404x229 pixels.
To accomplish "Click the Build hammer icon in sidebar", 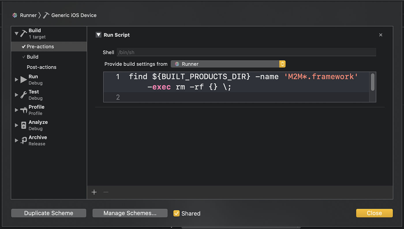I will [x=23, y=33].
